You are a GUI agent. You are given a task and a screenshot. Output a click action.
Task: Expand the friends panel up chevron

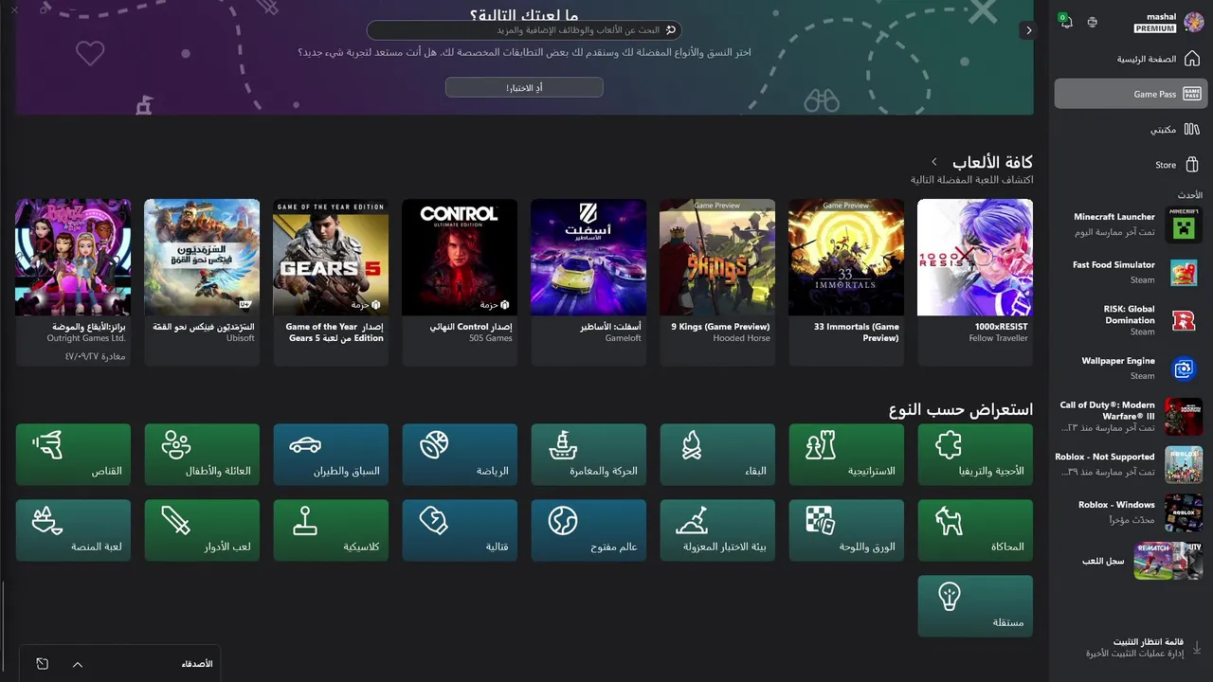coord(78,664)
